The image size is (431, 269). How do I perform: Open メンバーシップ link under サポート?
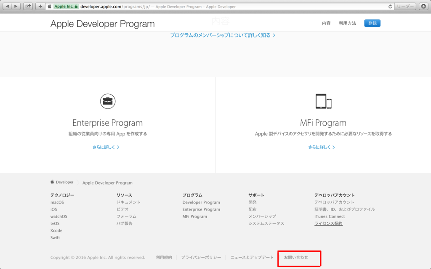[262, 216]
